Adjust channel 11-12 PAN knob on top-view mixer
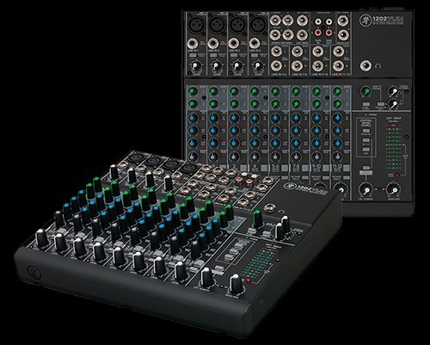Viewport: 430px width, 345px height. pos(337,157)
